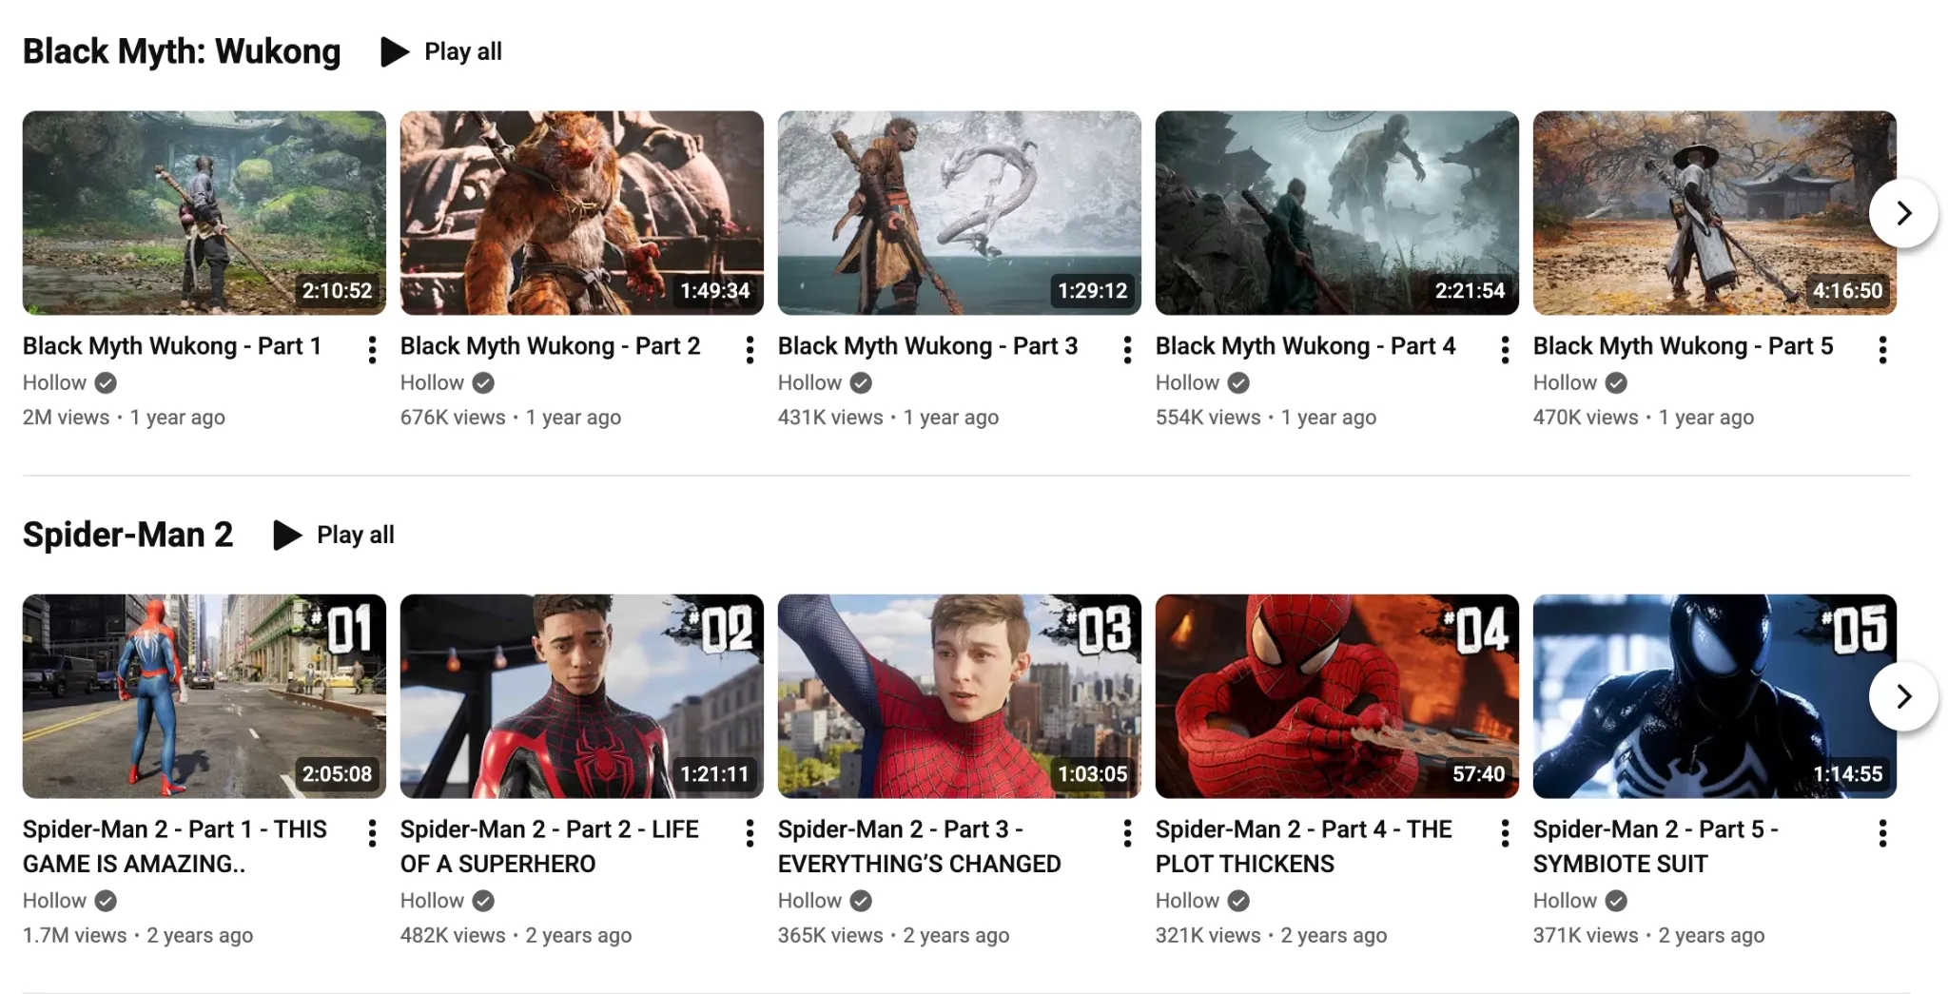
Task: Open Black Myth Wukong Part 5 thumbnail
Action: [x=1715, y=213]
